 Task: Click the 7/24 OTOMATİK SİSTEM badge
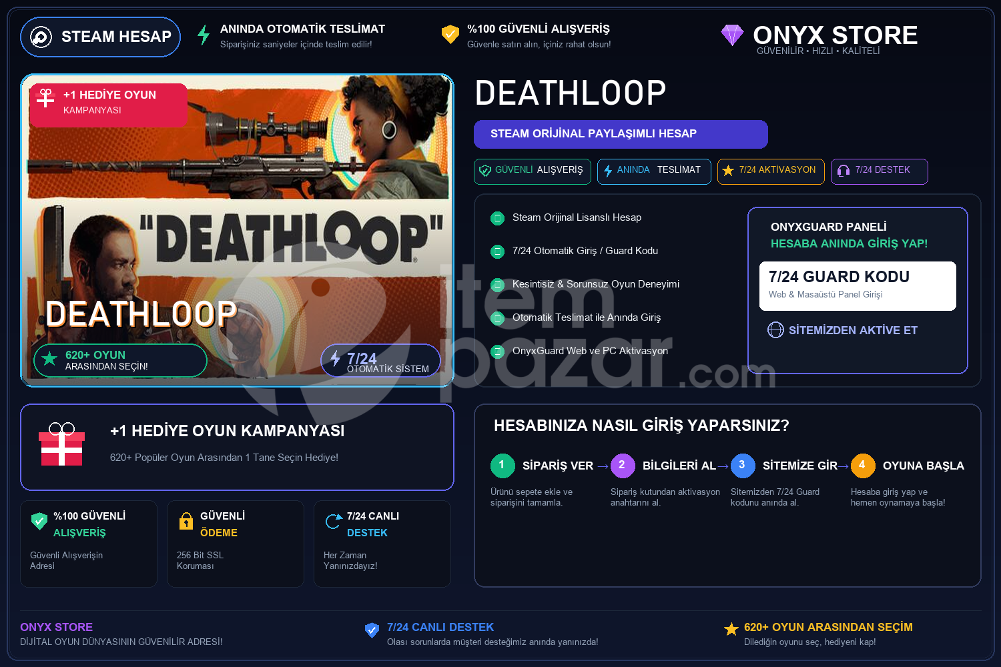point(381,361)
